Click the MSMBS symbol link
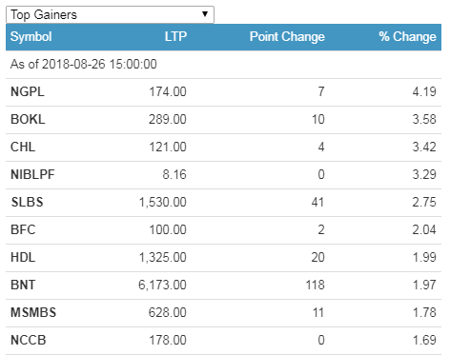 tap(33, 312)
